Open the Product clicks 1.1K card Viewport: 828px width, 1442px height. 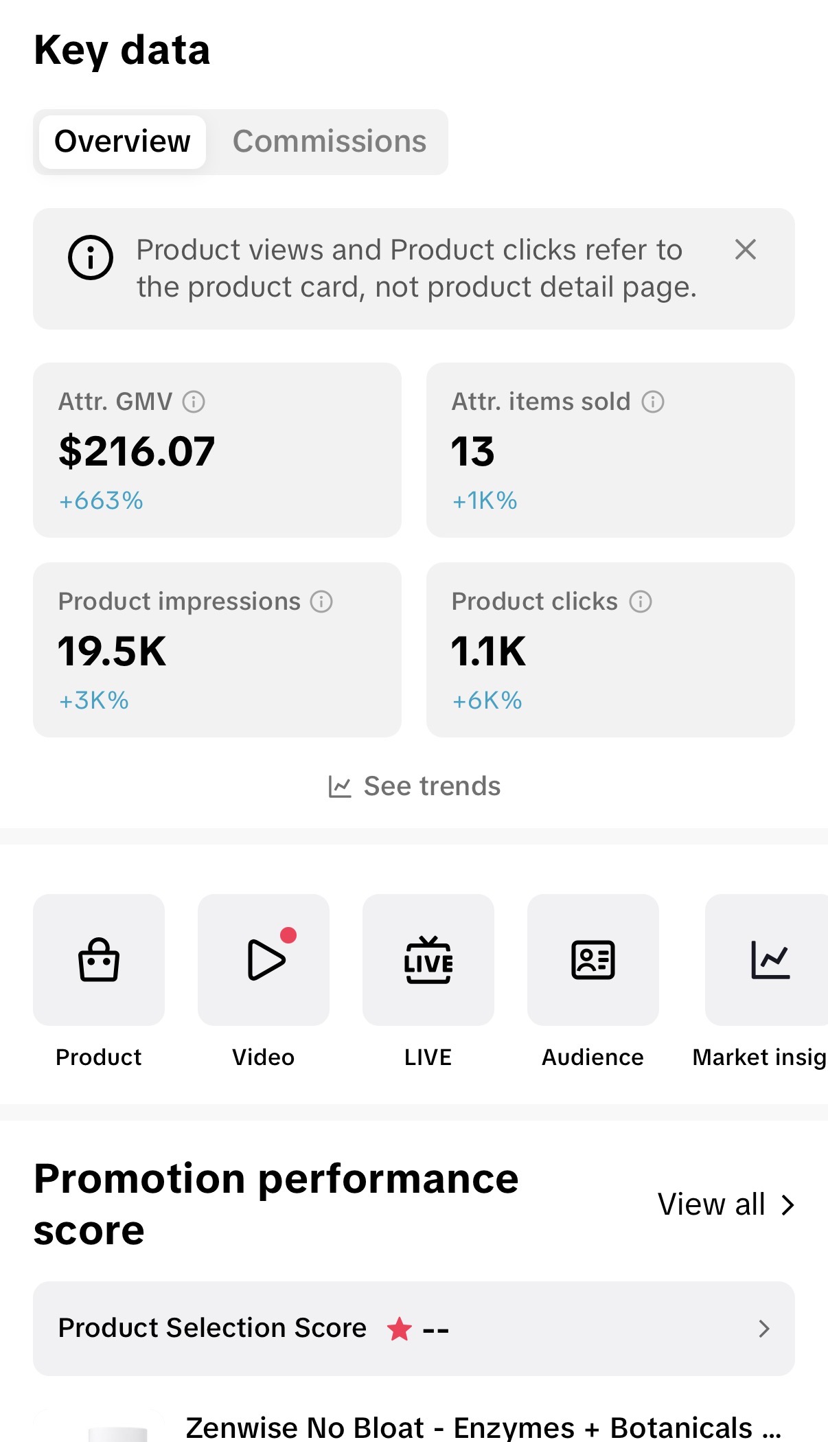[x=610, y=650]
